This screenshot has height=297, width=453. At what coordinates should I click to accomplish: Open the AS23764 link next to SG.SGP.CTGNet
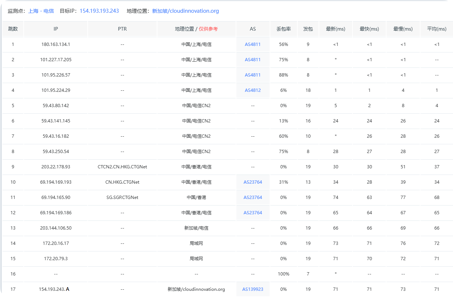[x=253, y=198]
